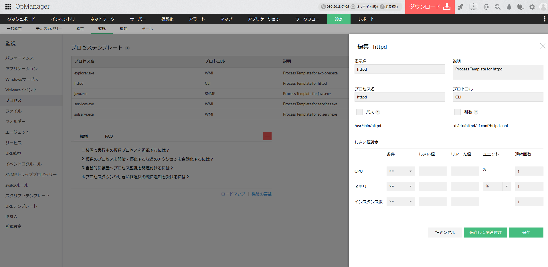548x267 pixels.
Task: Open the headset support icon
Action: point(486,7)
